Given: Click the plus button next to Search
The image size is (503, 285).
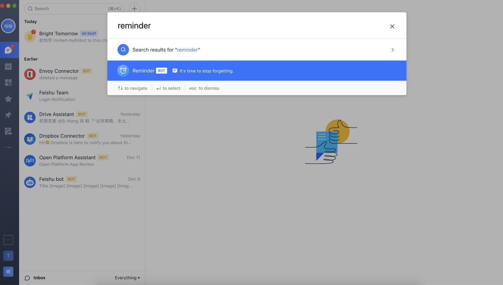Looking at the screenshot, I should [134, 8].
